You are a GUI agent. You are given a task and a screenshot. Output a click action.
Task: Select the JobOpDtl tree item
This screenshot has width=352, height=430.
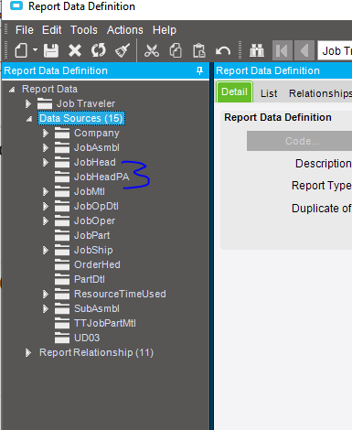click(x=96, y=206)
